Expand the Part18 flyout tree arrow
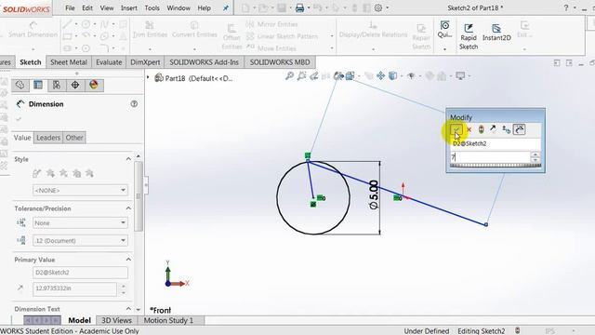595x335 pixels. point(148,77)
